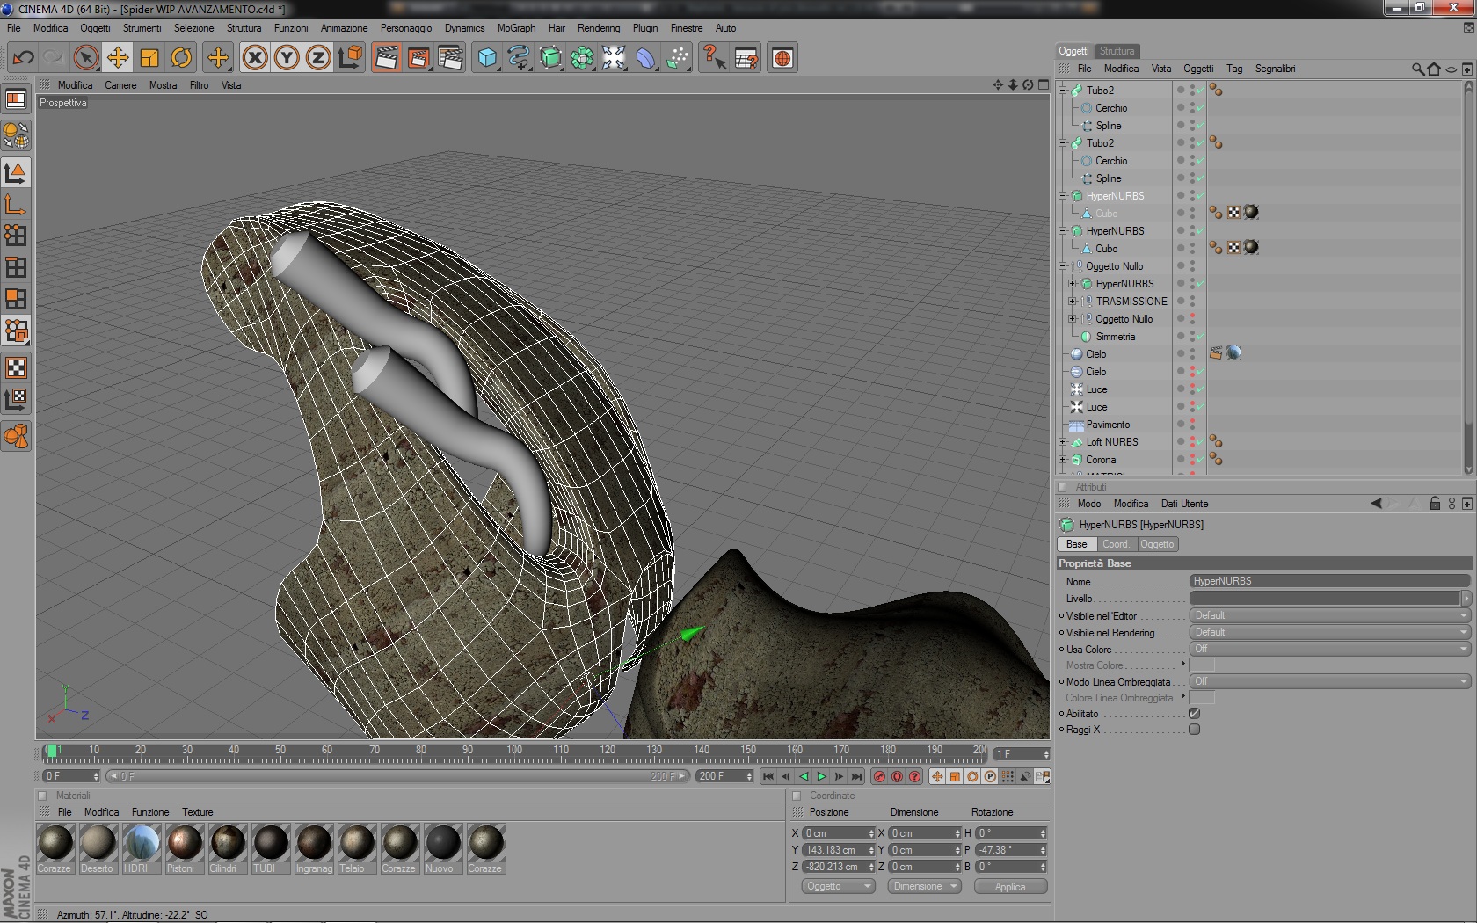1477x923 pixels.
Task: Select the HDRI material thumbnail
Action: pos(141,843)
